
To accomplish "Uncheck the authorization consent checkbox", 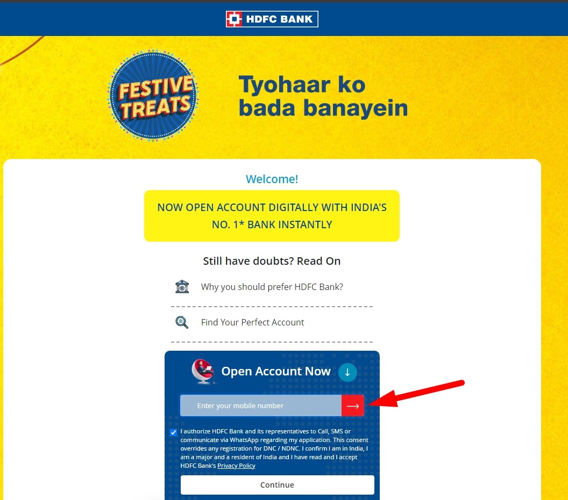I will pyautogui.click(x=174, y=432).
